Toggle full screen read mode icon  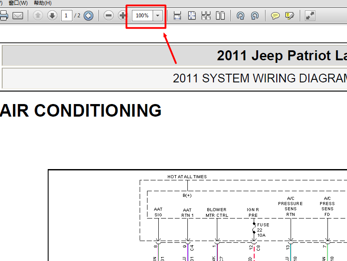[310, 16]
